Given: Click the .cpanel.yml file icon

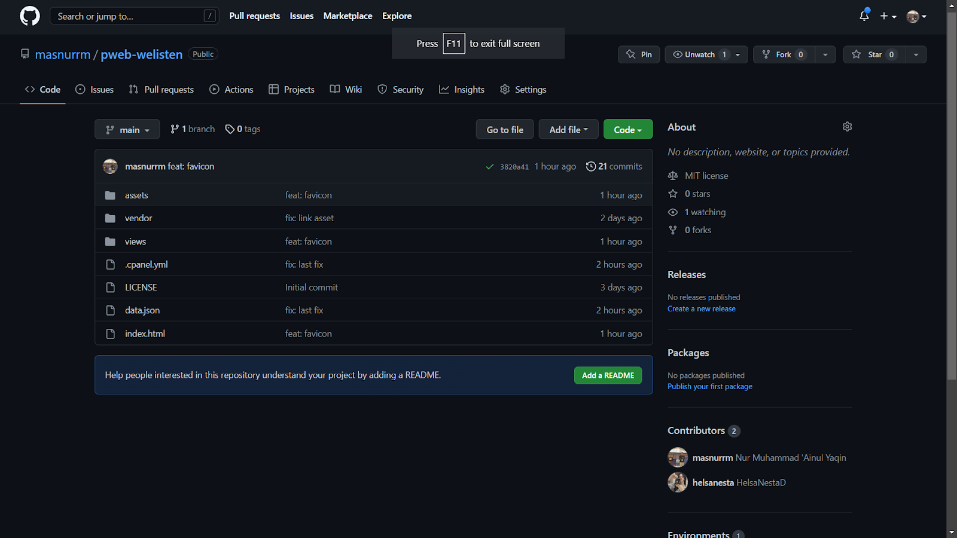Looking at the screenshot, I should pos(110,264).
